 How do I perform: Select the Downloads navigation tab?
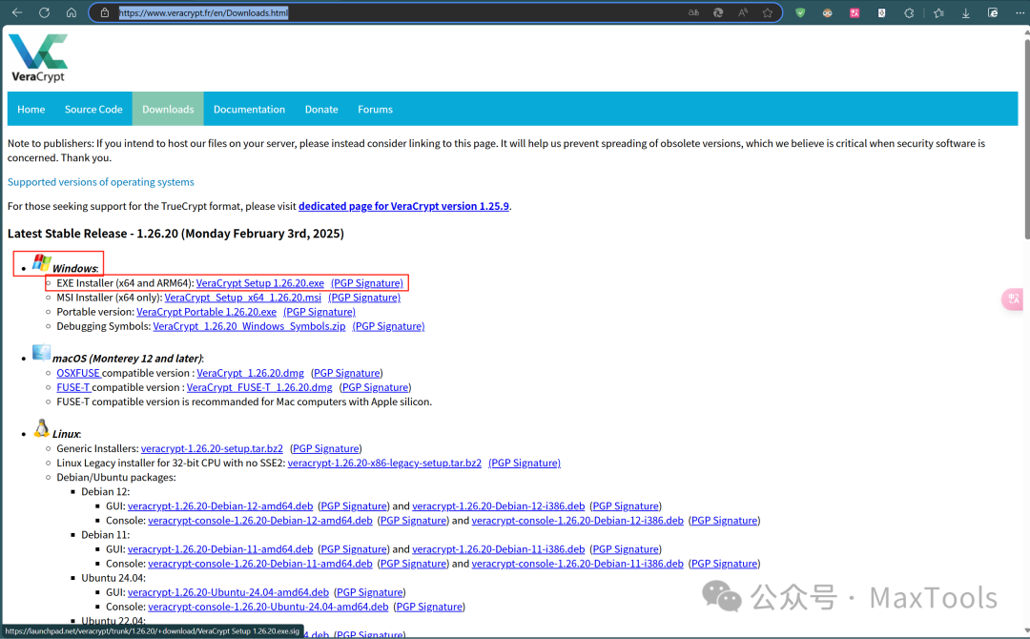click(x=168, y=109)
